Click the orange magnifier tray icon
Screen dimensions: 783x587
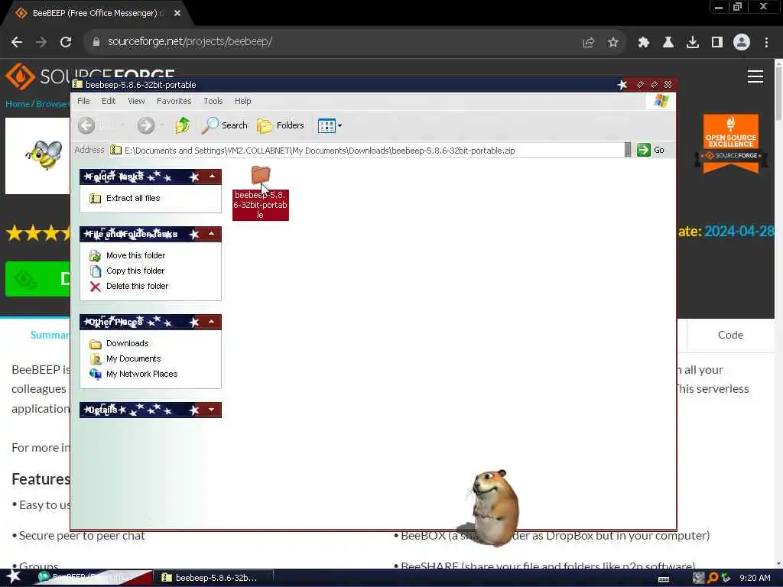(713, 578)
